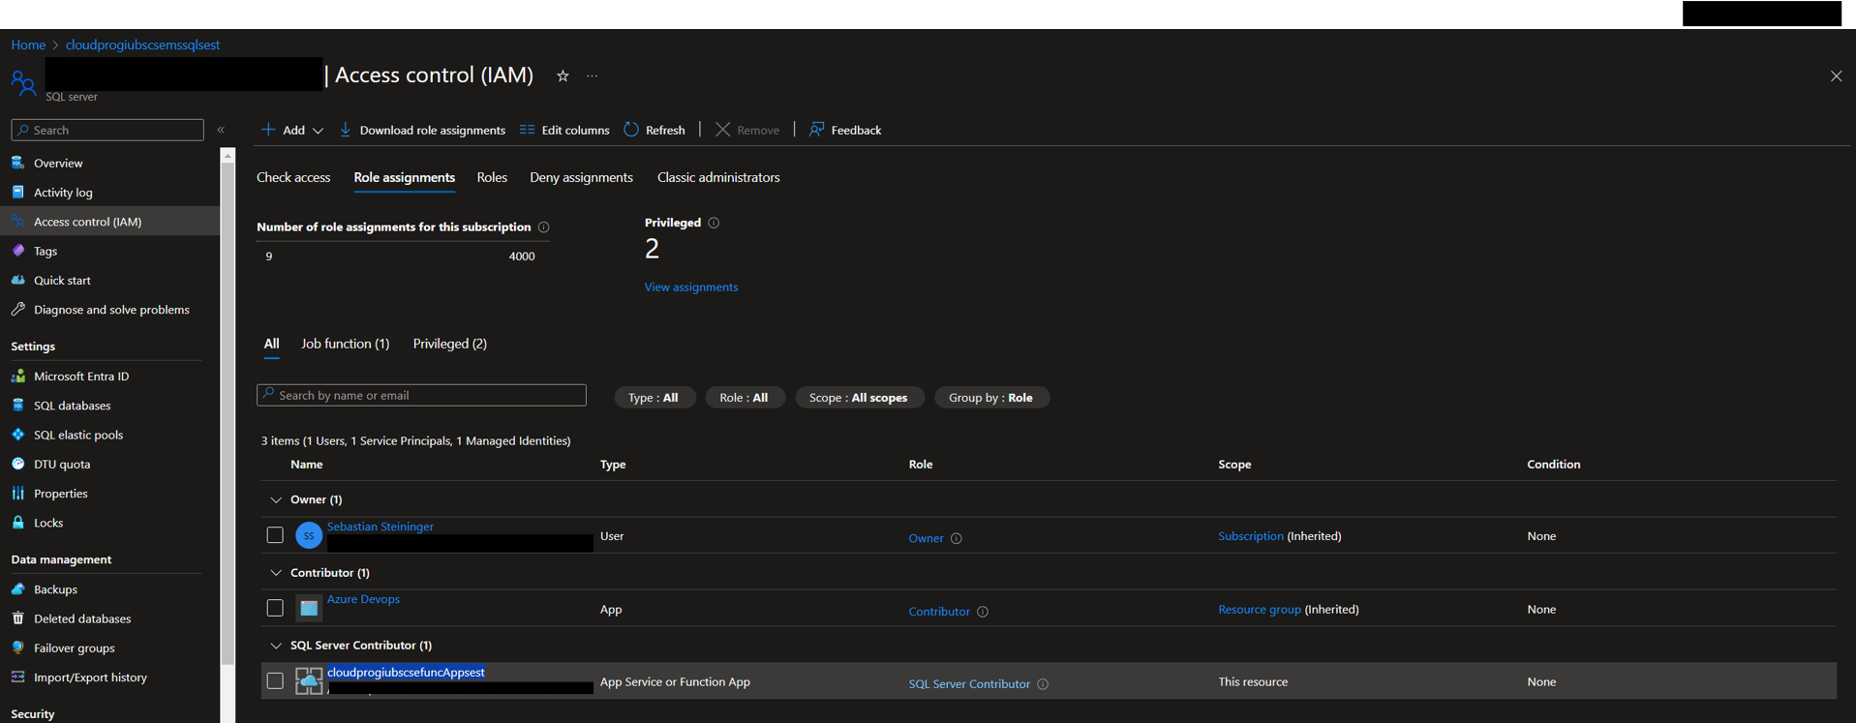Open cloudprogiubscsemssqlsest breadcrumb
The width and height of the screenshot is (1856, 723).
tap(142, 45)
